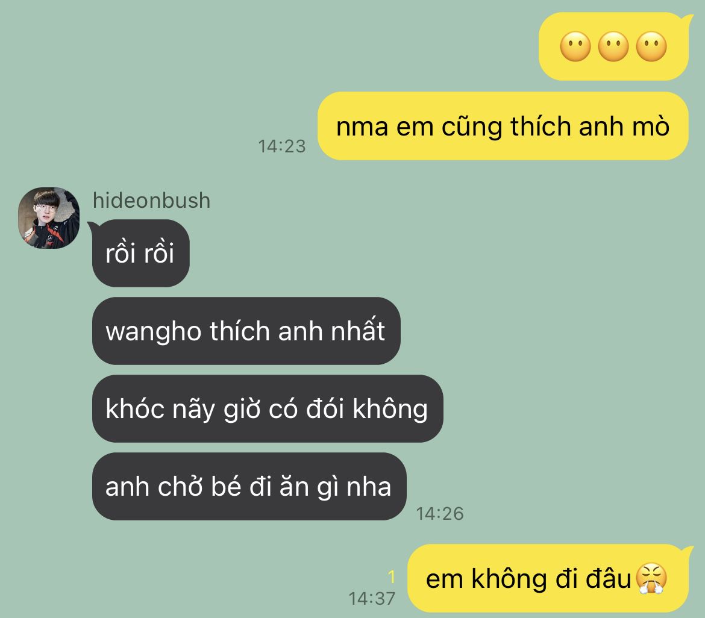
Task: Select the "em không đi đâu" message bubble
Action: pyautogui.click(x=548, y=578)
